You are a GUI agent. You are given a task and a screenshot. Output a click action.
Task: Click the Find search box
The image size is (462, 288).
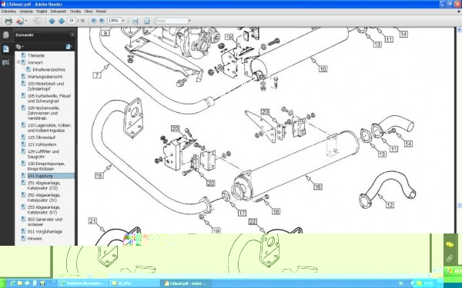coord(172,21)
